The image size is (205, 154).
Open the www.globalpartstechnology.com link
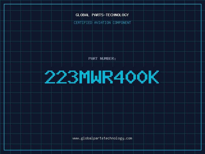point(102,138)
